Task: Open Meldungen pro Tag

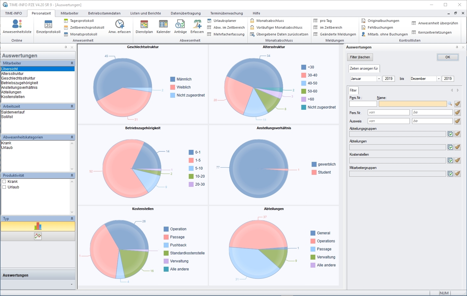Action: point(322,21)
